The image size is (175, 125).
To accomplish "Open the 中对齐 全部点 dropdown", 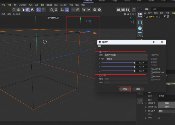I will [127, 59].
